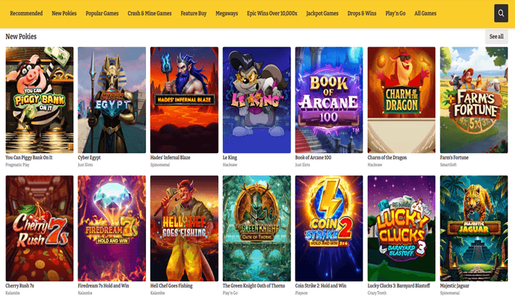The image size is (515, 300).
Task: Open Coin Strike 2 Hold and Win thumbnail
Action: (x=329, y=228)
